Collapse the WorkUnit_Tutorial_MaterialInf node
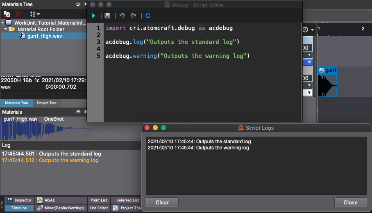Image resolution: width=372 pixels, height=213 pixels. point(2,23)
